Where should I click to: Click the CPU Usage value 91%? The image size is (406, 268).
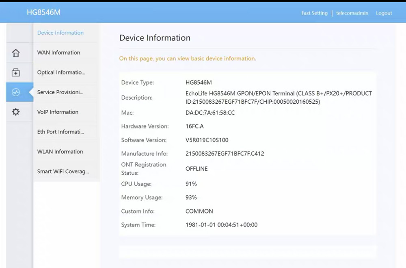(191, 184)
